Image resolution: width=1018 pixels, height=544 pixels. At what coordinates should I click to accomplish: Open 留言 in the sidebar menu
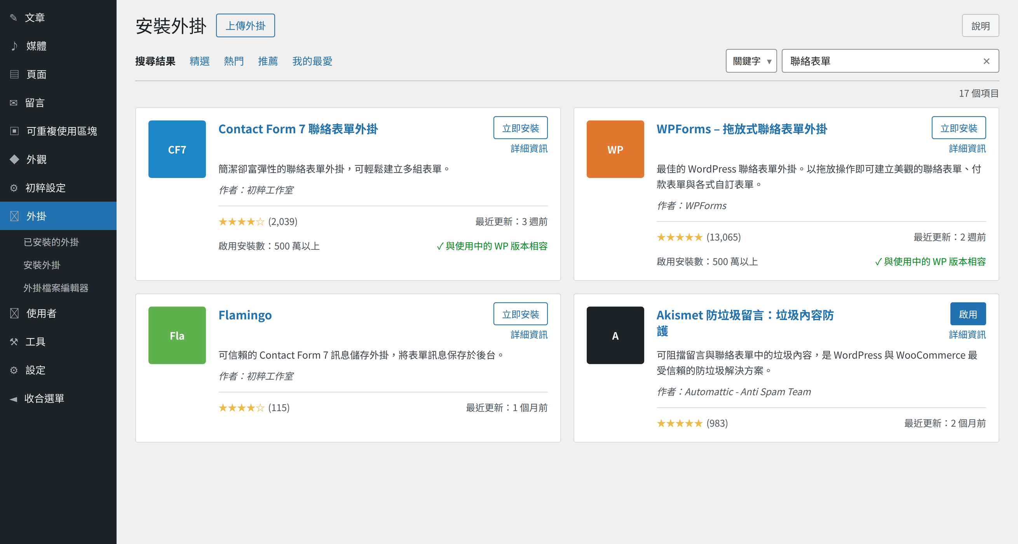[x=58, y=103]
